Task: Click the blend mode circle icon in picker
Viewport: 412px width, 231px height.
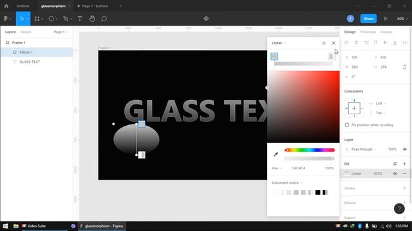Action: point(324,43)
